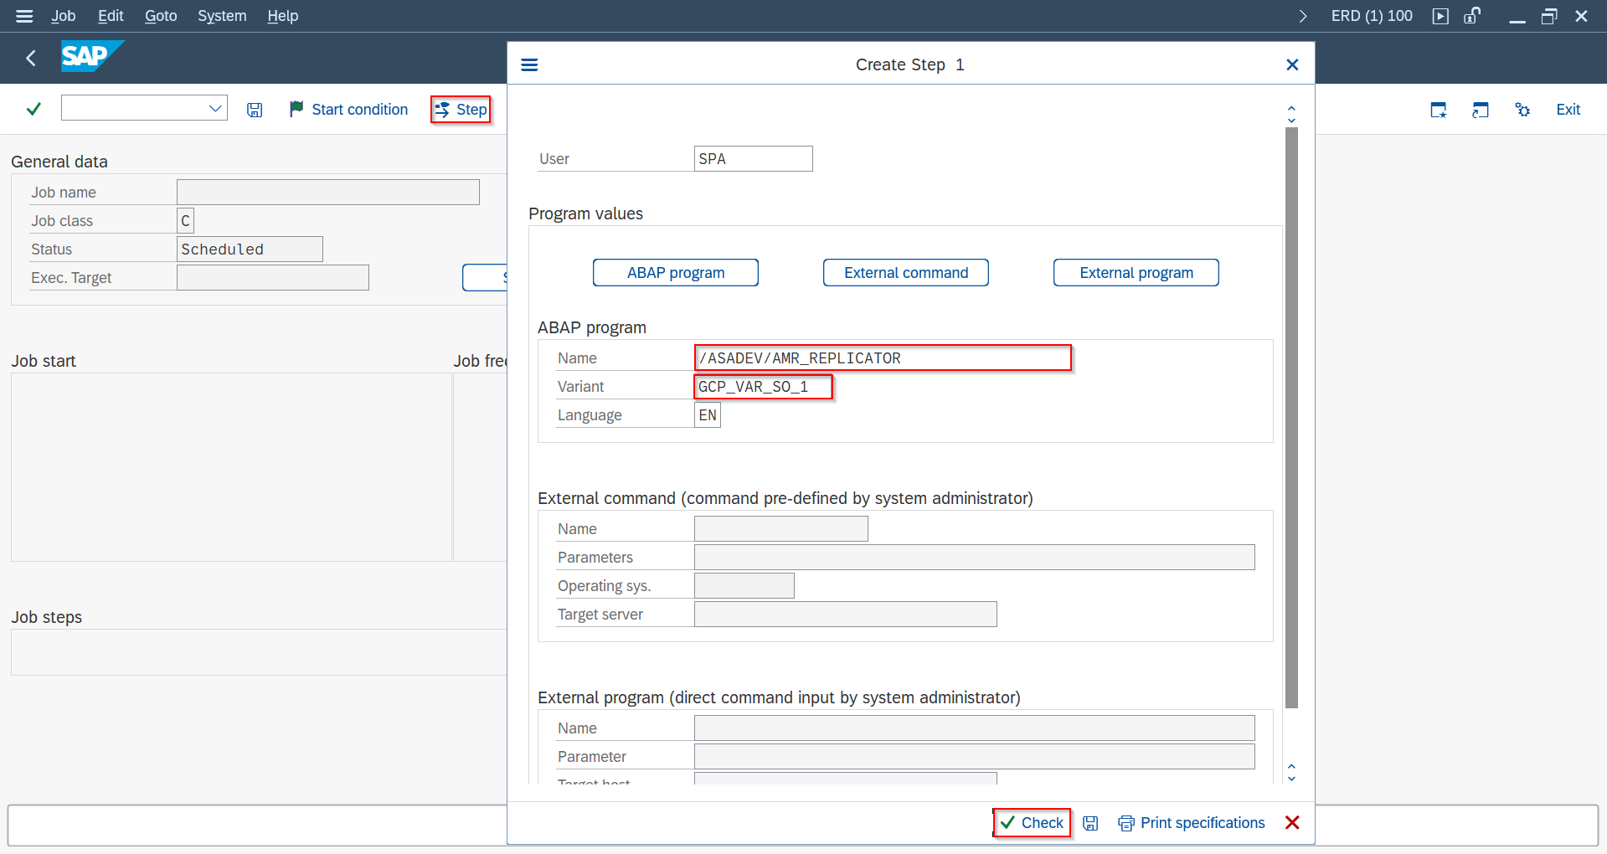Go back with the arrow
1607x854 pixels.
[31, 58]
